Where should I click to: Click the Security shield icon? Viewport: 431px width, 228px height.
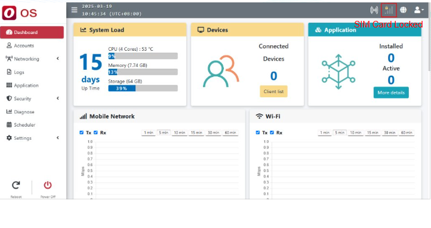[9, 98]
